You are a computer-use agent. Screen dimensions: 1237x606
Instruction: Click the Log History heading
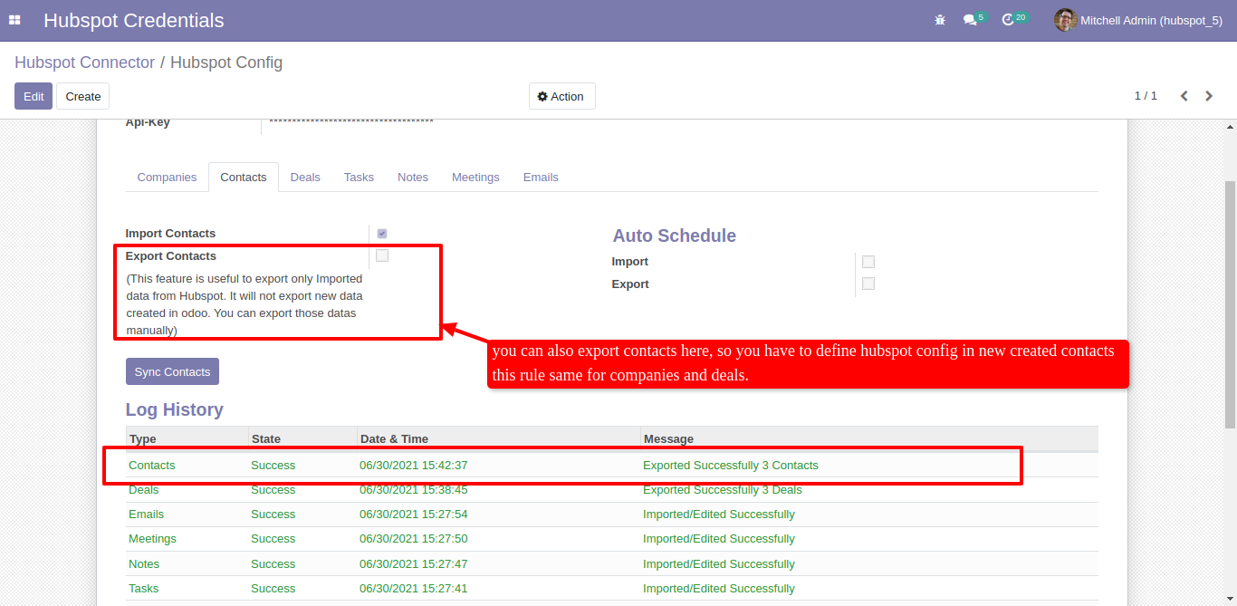point(174,409)
